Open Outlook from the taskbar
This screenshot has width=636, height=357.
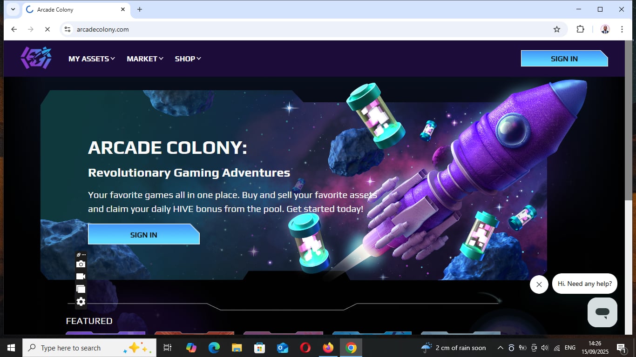coord(283,348)
